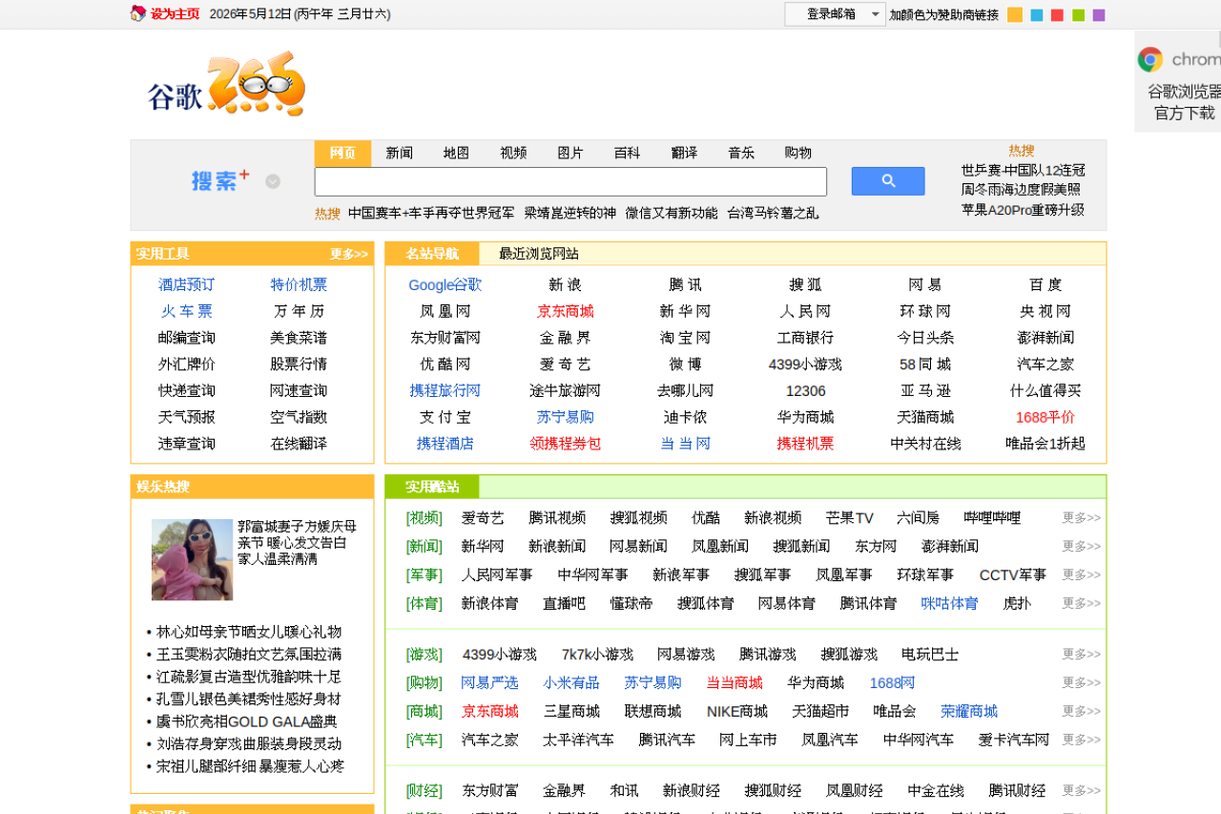Open the 天气预报 tool link
The height and width of the screenshot is (814, 1221).
point(187,417)
